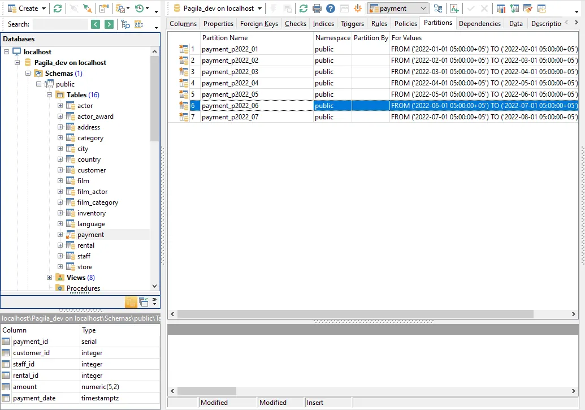585x410 pixels.
Task: Select the store table in tree
Action: tap(85, 267)
